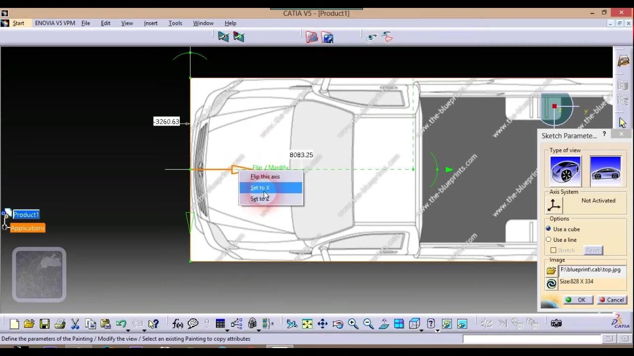Click the Print icon
Screen dimensions: 634x356
point(60,324)
